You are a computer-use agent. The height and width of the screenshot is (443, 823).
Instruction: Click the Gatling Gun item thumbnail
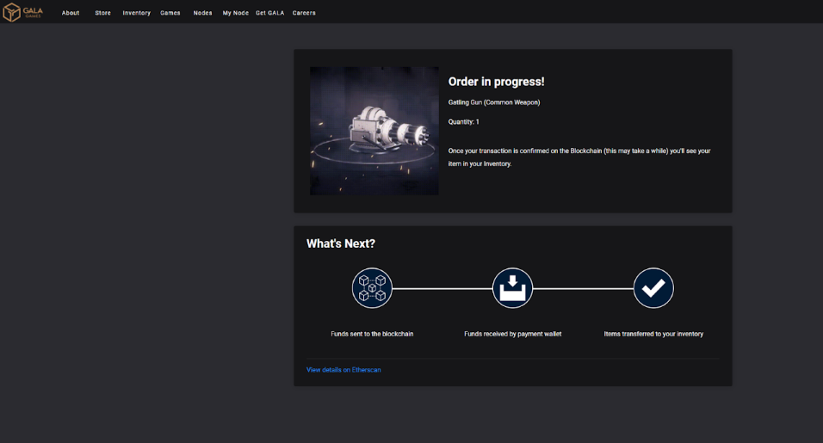(x=374, y=131)
